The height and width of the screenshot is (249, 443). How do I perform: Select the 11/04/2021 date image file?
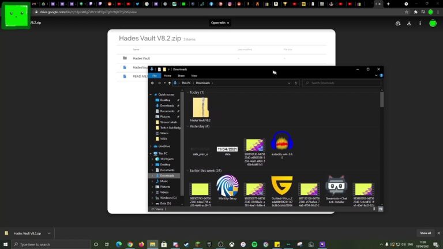227,151
